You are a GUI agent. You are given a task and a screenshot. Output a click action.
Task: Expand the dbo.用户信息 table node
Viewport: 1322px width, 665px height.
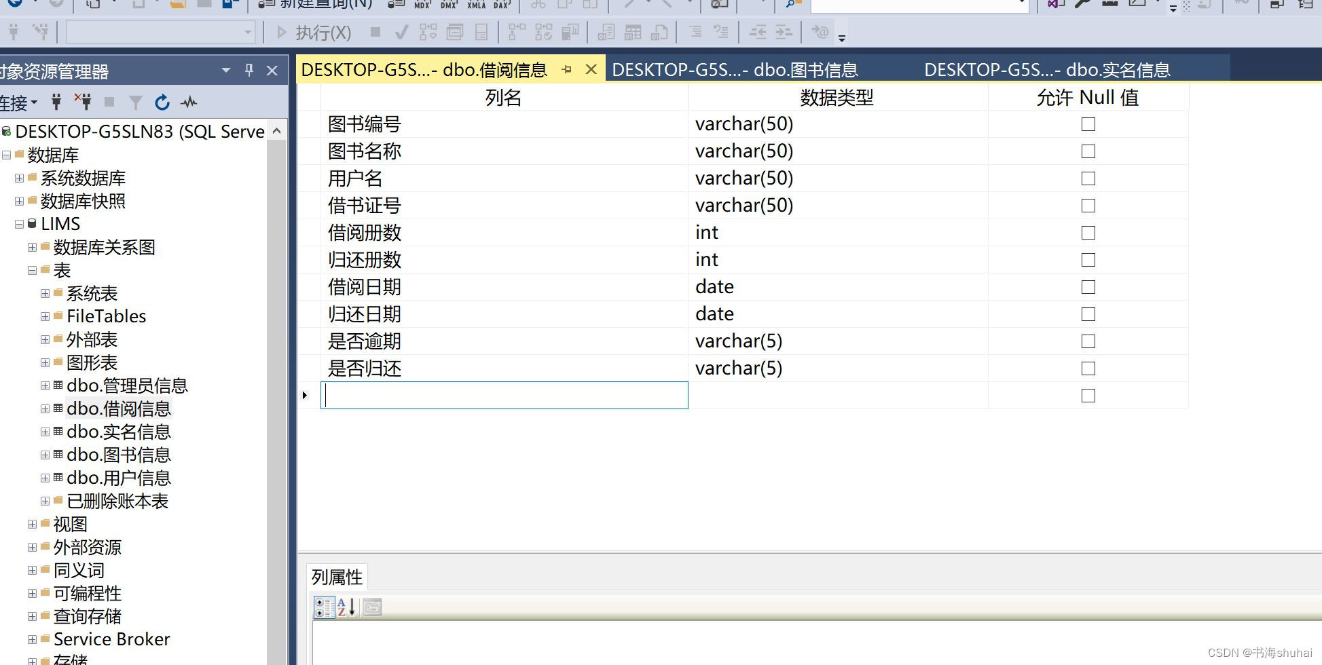45,477
